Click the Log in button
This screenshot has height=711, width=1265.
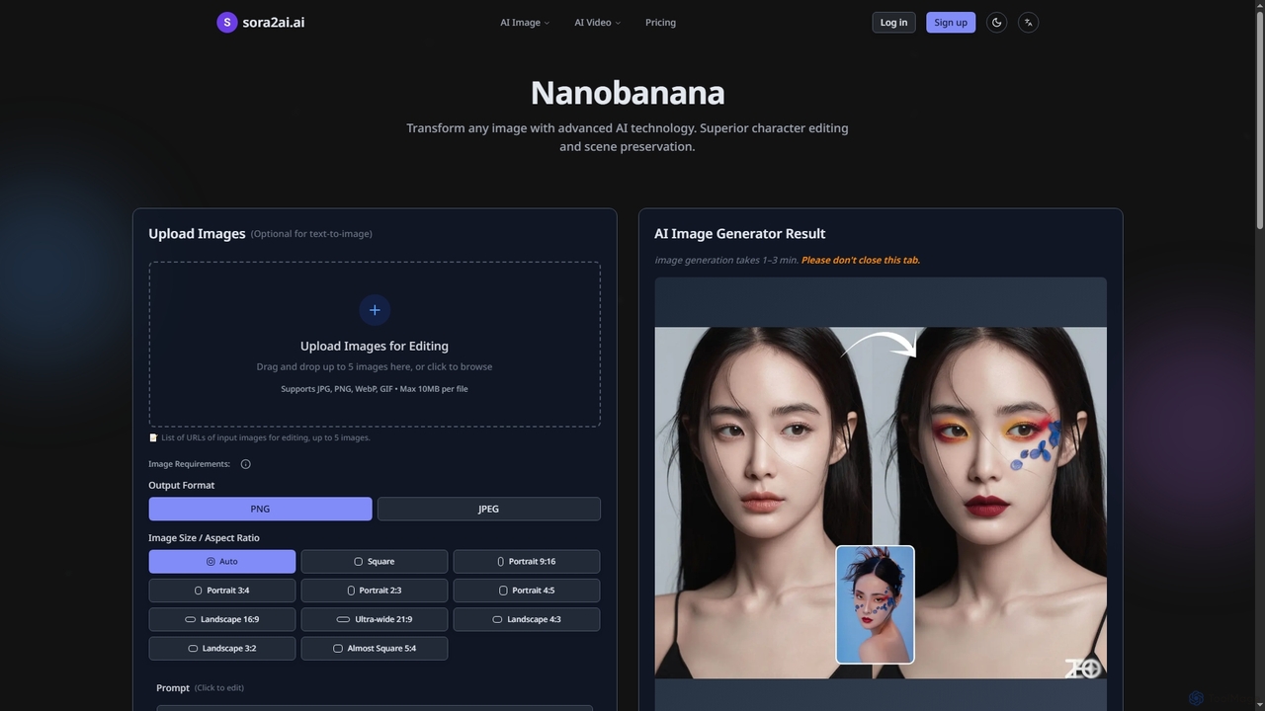coord(893,22)
